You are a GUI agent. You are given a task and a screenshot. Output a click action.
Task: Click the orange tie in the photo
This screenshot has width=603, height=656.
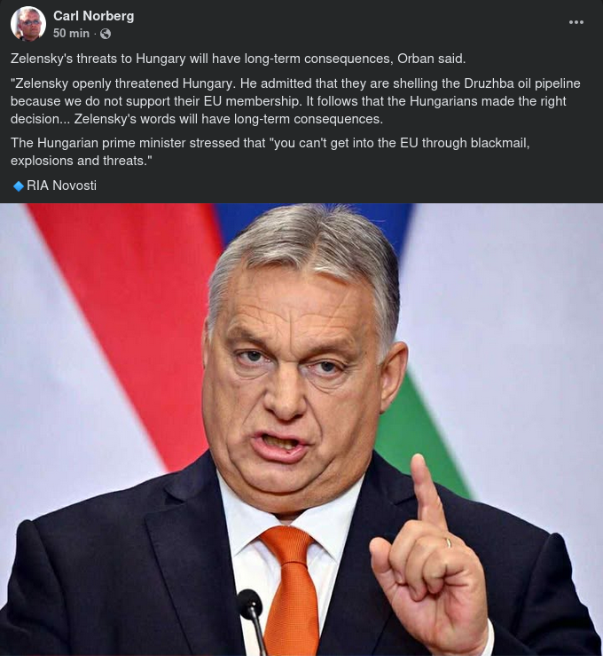(x=289, y=586)
